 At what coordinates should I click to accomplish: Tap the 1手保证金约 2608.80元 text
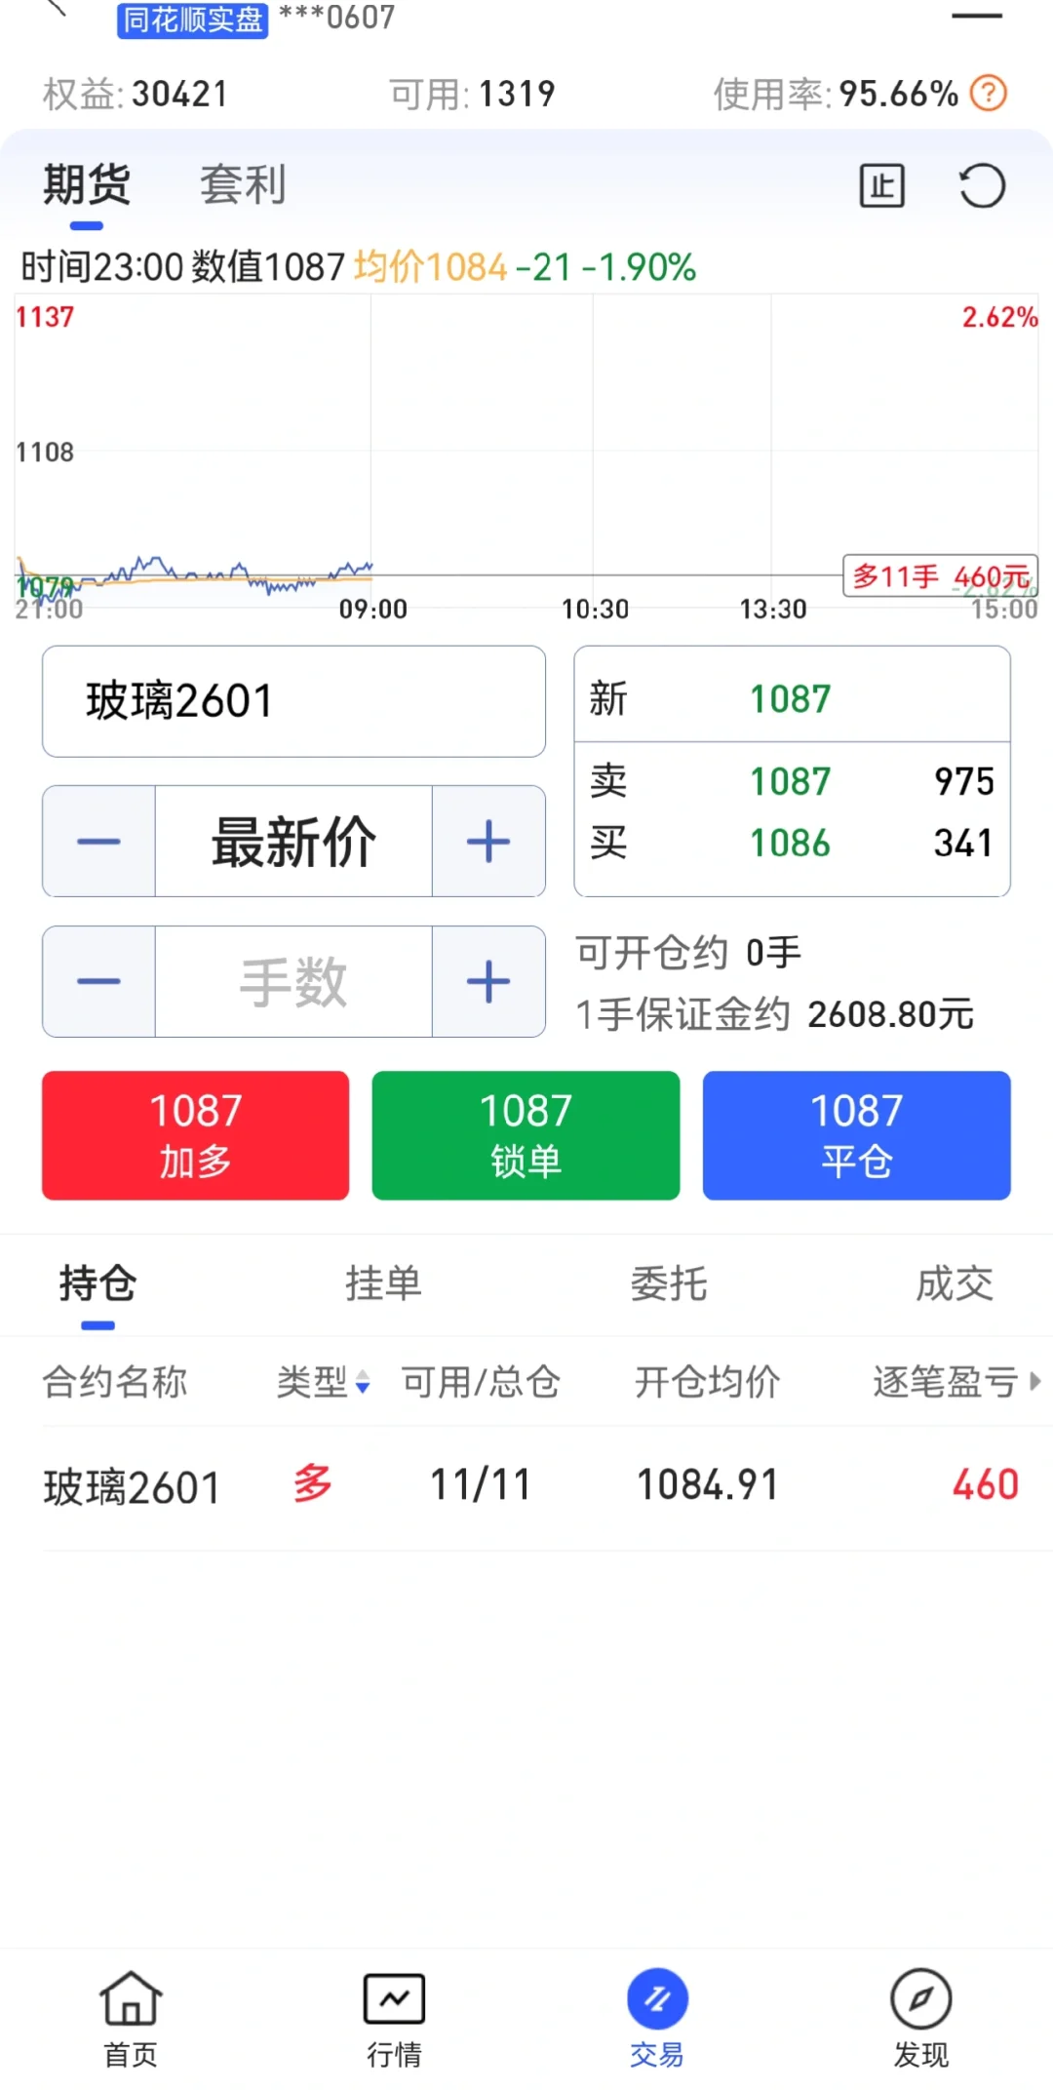point(774,1014)
